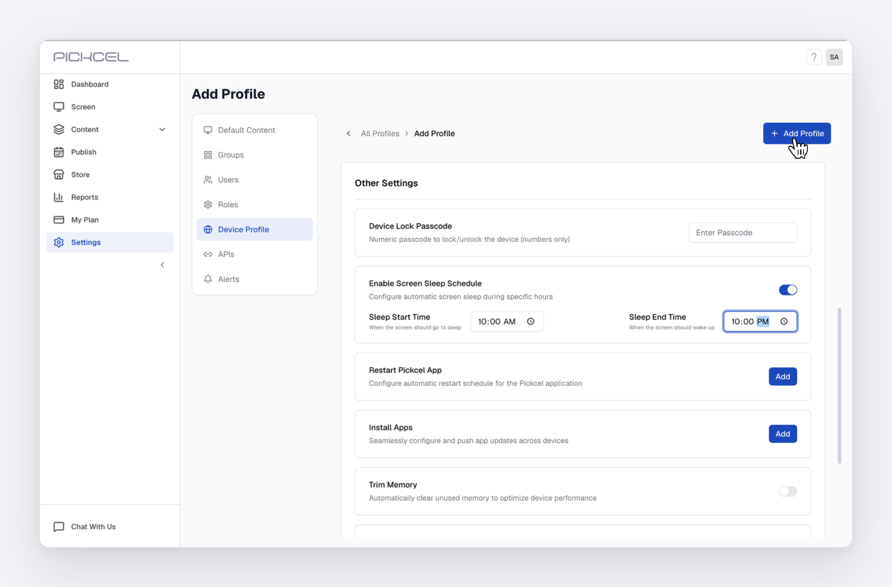Viewport: 892px width, 587px height.
Task: Click the Enter Passcode field
Action: click(x=743, y=232)
